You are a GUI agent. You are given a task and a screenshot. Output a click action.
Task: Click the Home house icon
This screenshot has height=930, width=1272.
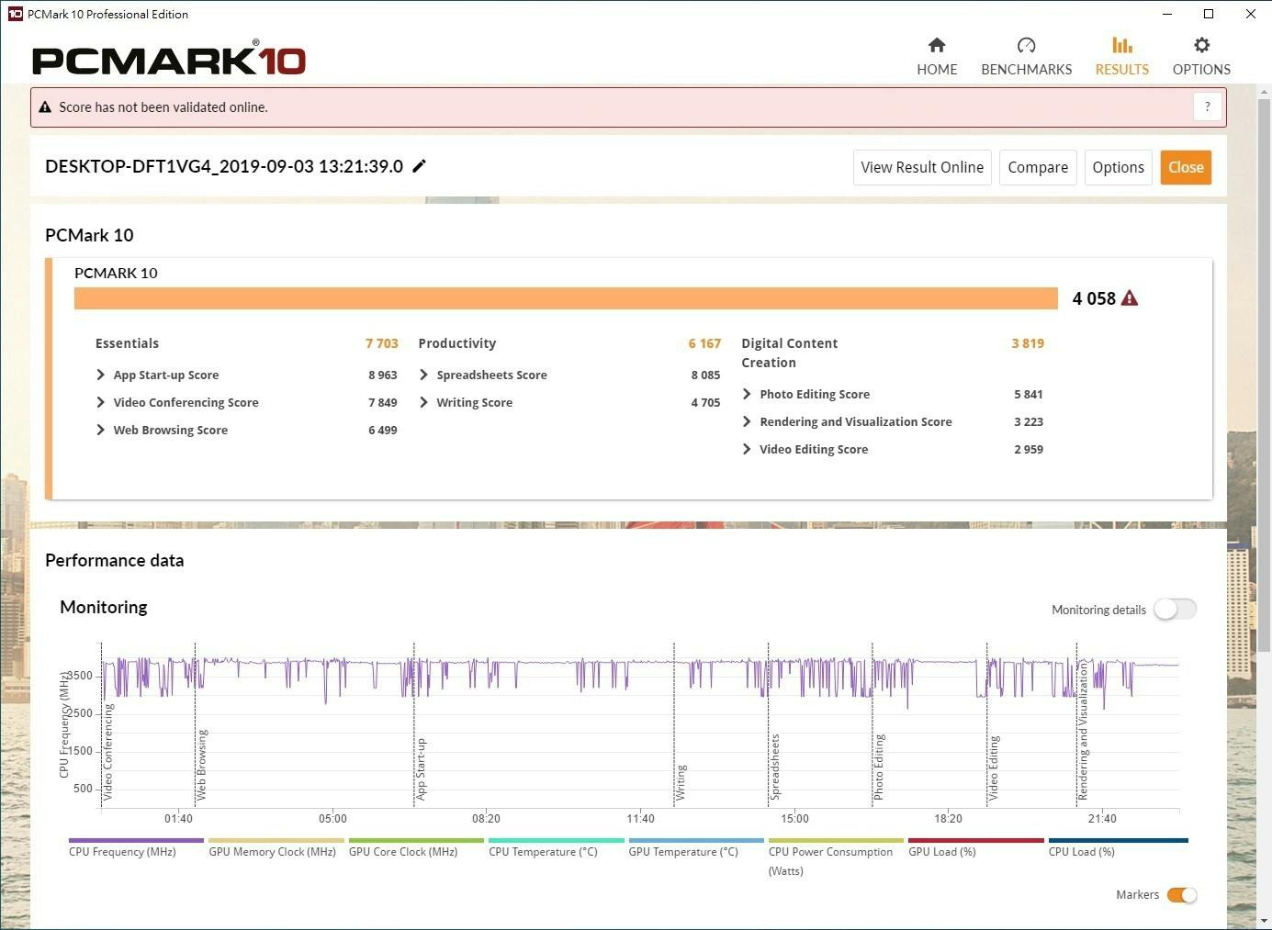(937, 45)
